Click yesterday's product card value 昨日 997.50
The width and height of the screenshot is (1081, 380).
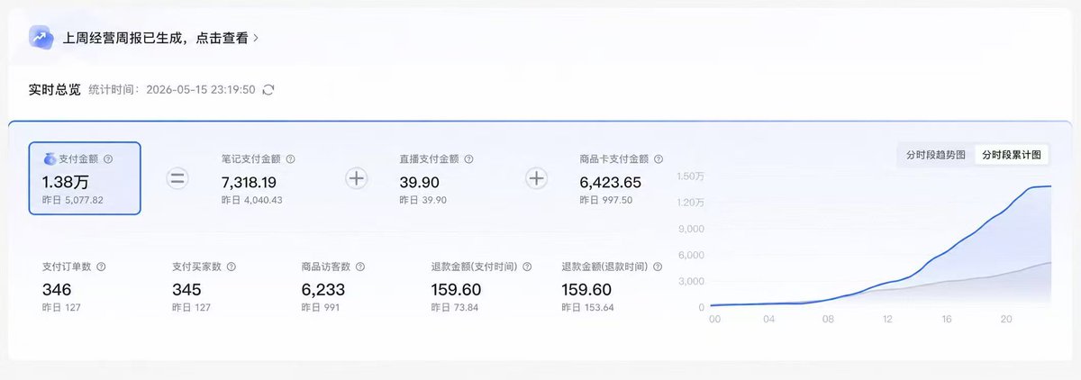tap(605, 200)
